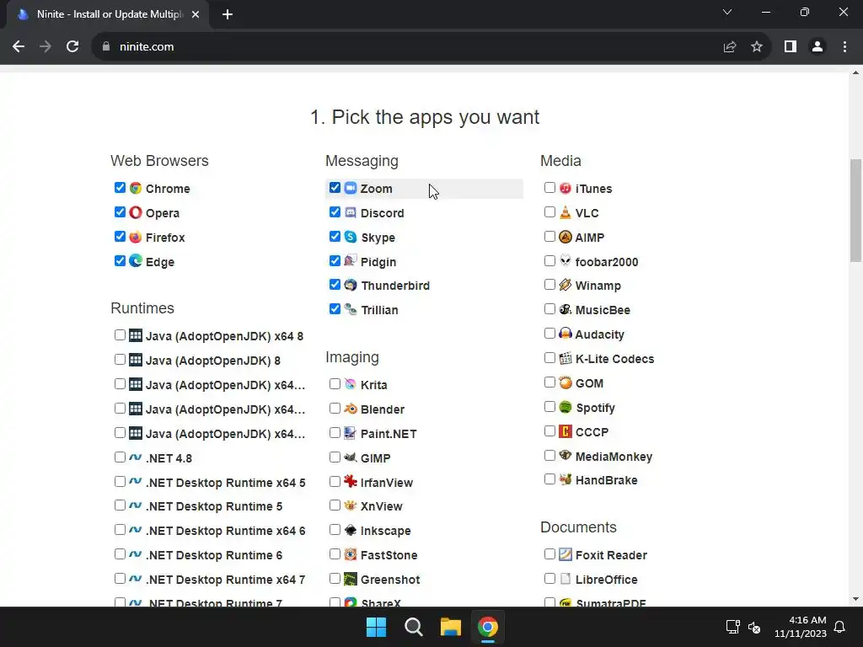Click the Spotify app icon
863x647 pixels.
566,407
